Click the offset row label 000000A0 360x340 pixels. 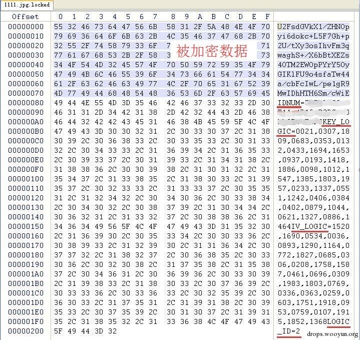[x=26, y=122]
